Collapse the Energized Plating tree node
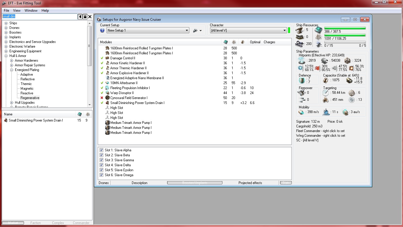 (12, 70)
